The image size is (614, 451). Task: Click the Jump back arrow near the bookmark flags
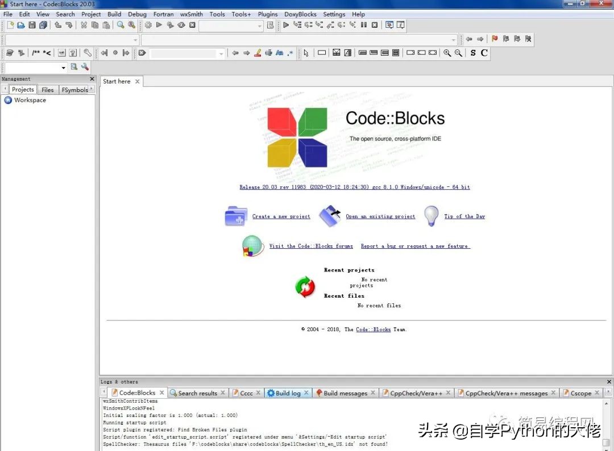point(469,39)
